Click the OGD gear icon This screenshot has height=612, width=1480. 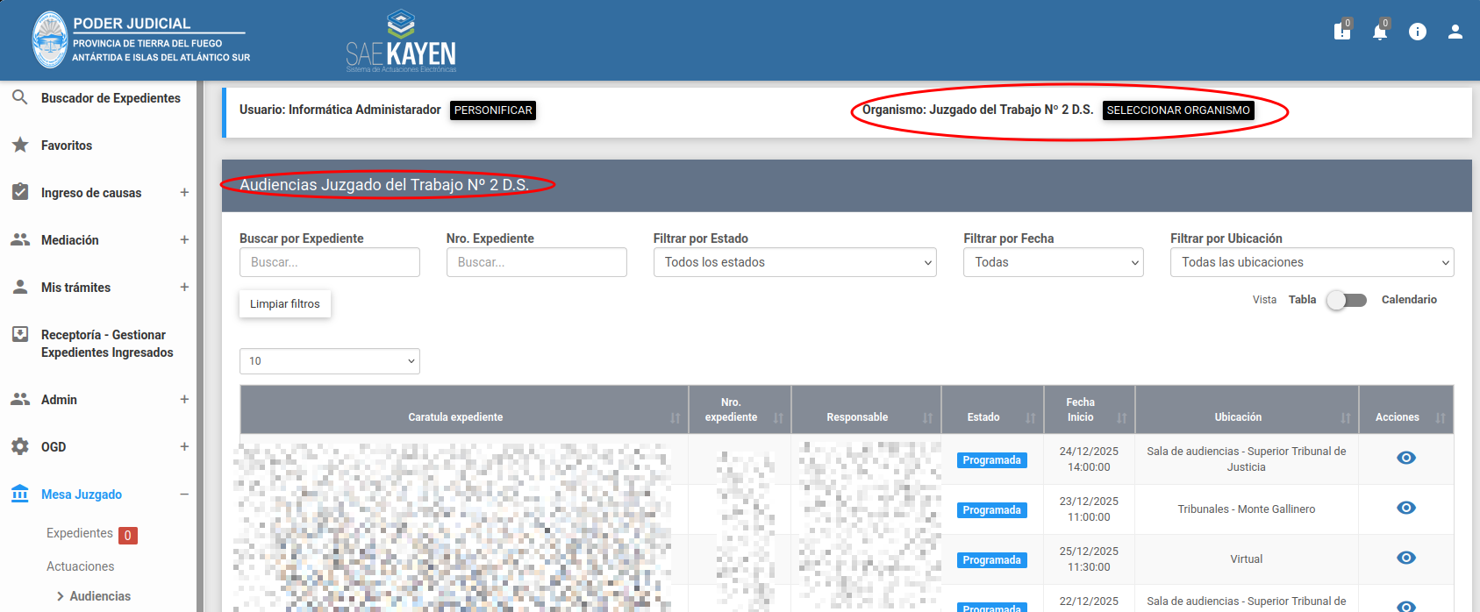tap(20, 447)
